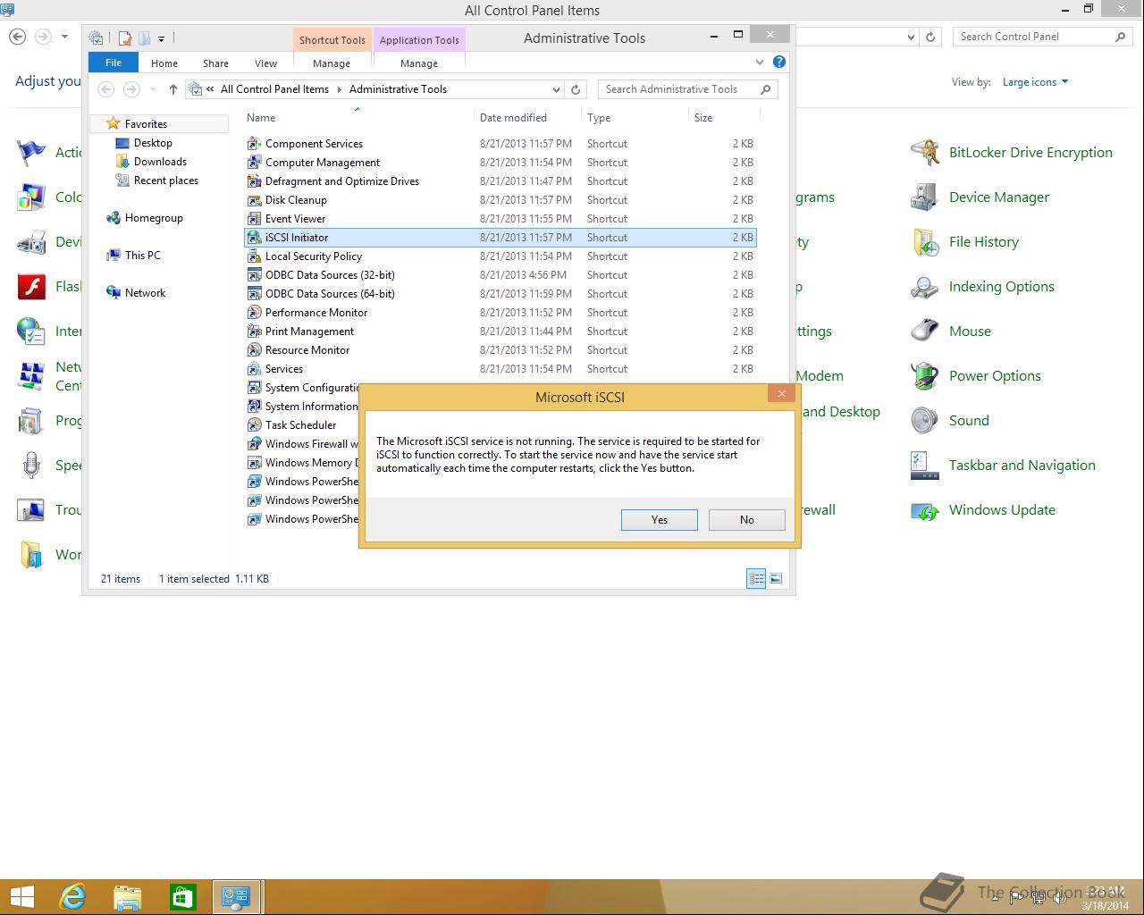Select the iSCSI Initiator row
This screenshot has width=1144, height=915.
click(x=500, y=238)
